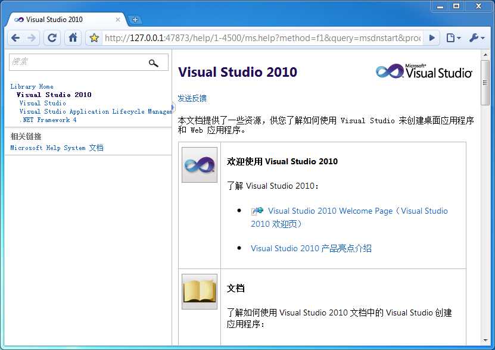
Task: Select the Visual Studio 2010 browser tab
Action: pos(66,20)
